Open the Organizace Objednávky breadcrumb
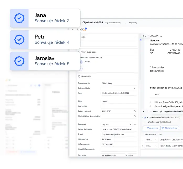This screenshot has width=183, height=169. [x=113, y=23]
